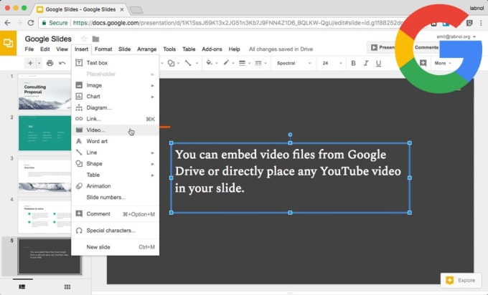Image resolution: width=488 pixels, height=295 pixels.
Task: Open the Edit menu
Action: click(x=44, y=49)
